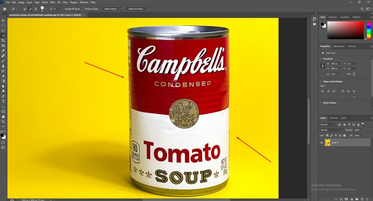Hide Layer 0 using the eye icon
This screenshot has width=373, height=201.
pyautogui.click(x=322, y=143)
